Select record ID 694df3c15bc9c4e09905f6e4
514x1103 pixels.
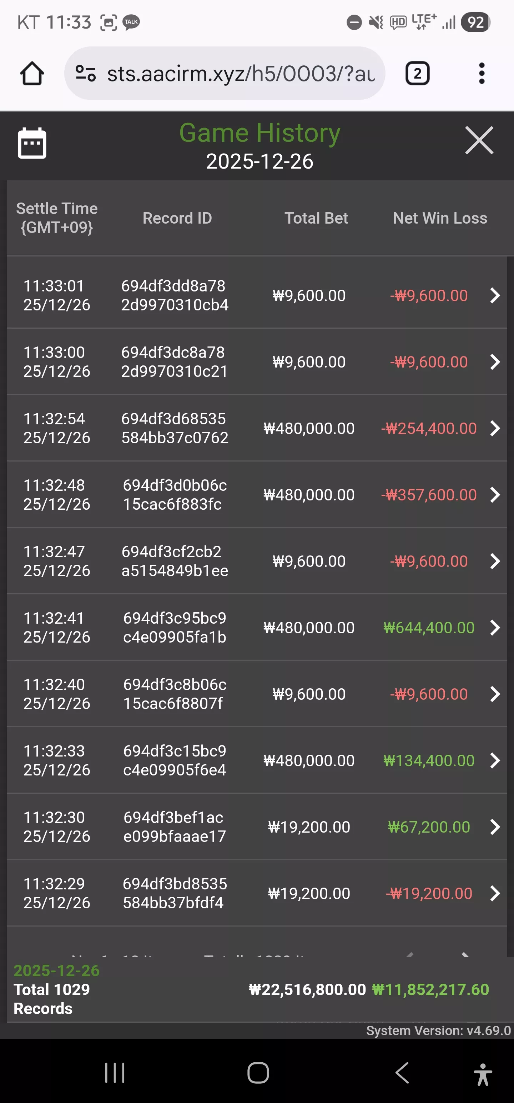(x=175, y=760)
